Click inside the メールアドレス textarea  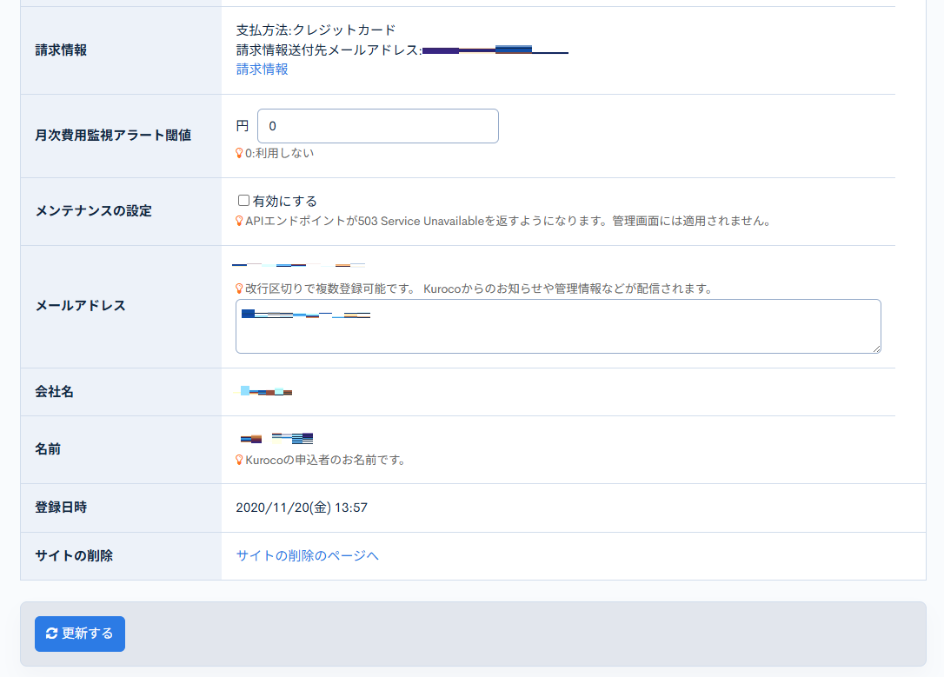(x=556, y=326)
